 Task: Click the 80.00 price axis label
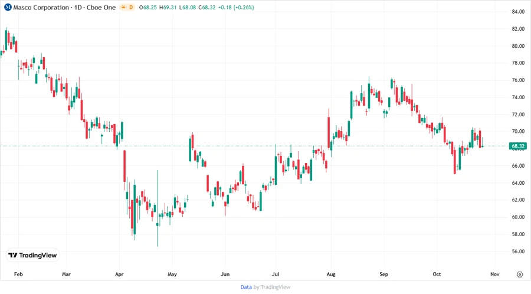pos(518,46)
